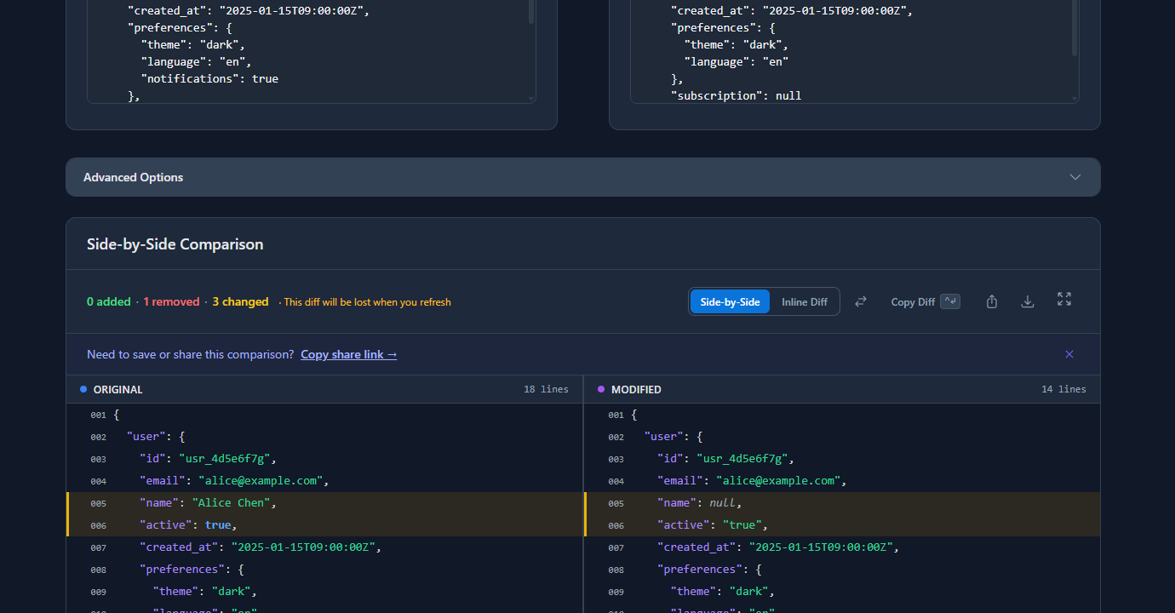This screenshot has height=613, width=1175.
Task: Click the swap sides arrows icon
Action: pos(861,301)
